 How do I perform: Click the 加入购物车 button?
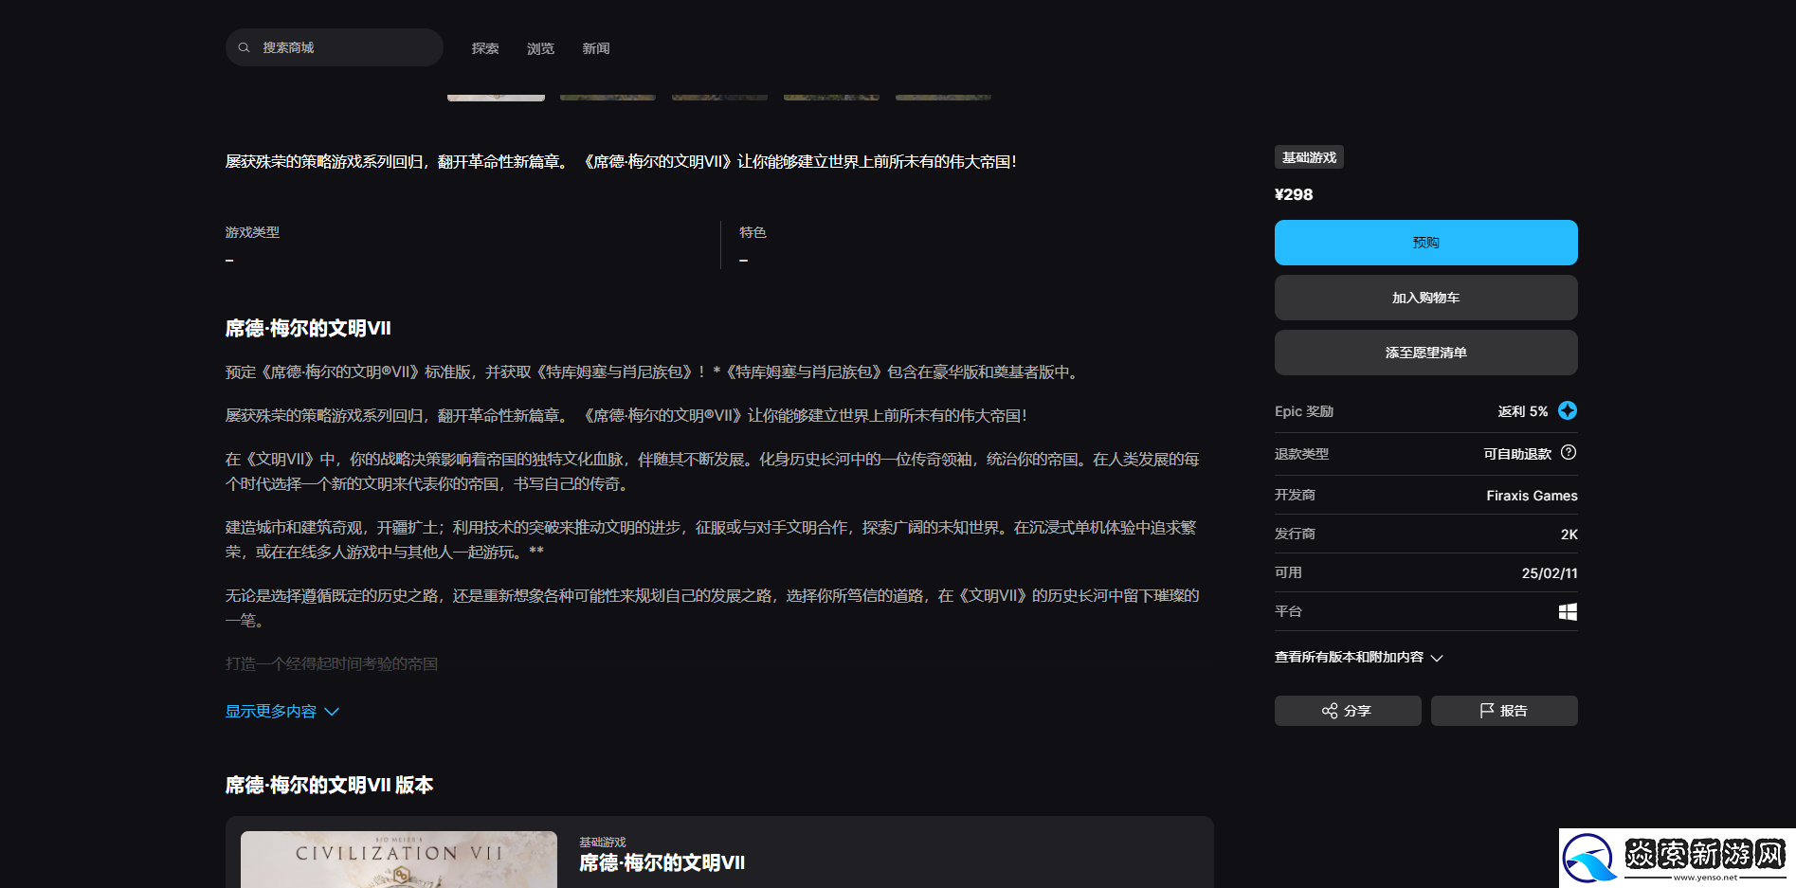point(1425,297)
